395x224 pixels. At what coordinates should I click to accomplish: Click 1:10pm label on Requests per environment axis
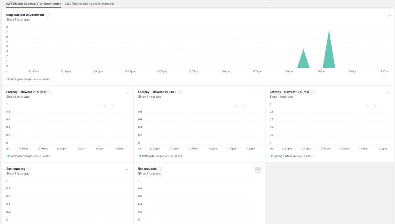[x=289, y=71]
